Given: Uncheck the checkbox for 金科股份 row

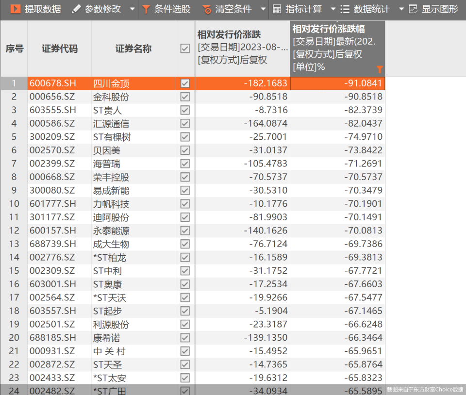Looking at the screenshot, I should 185,97.
